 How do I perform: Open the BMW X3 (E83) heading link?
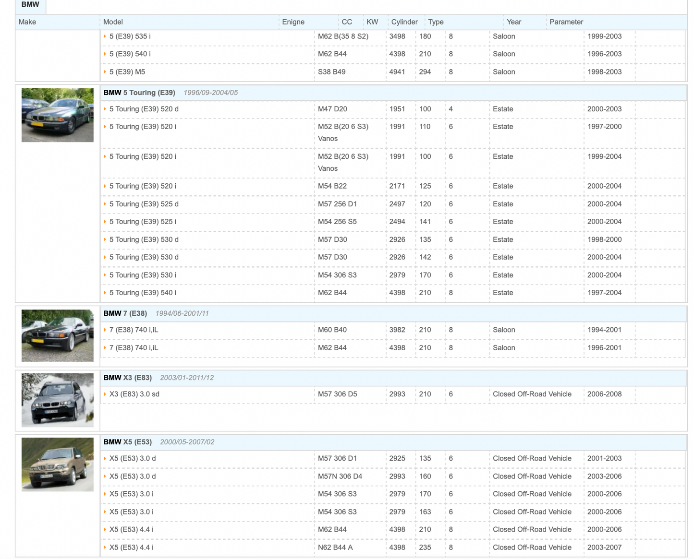tap(128, 378)
